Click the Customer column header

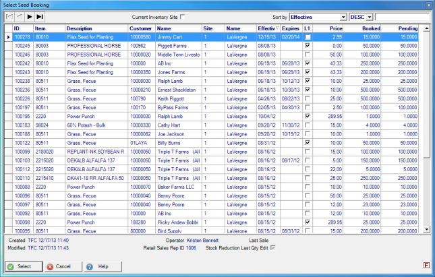(x=140, y=28)
